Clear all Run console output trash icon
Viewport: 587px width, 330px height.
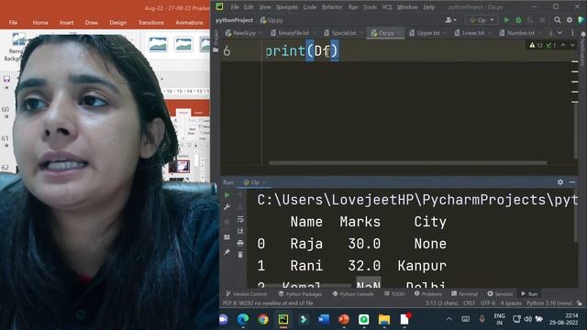(x=240, y=255)
